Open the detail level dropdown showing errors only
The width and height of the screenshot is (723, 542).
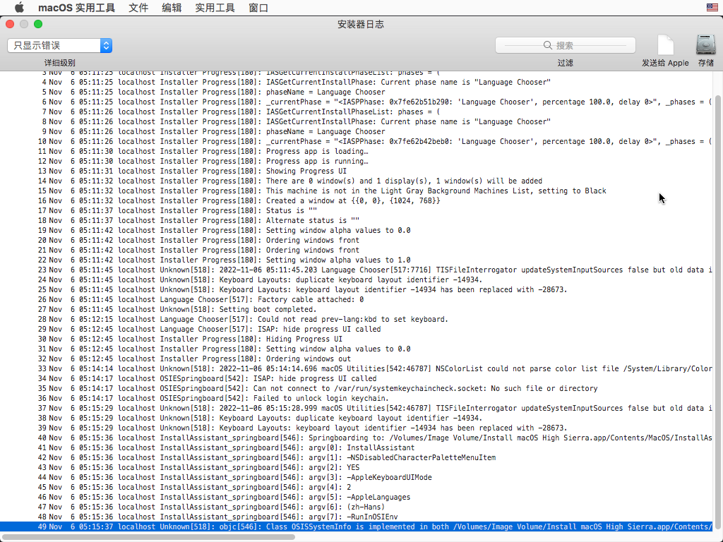click(59, 45)
